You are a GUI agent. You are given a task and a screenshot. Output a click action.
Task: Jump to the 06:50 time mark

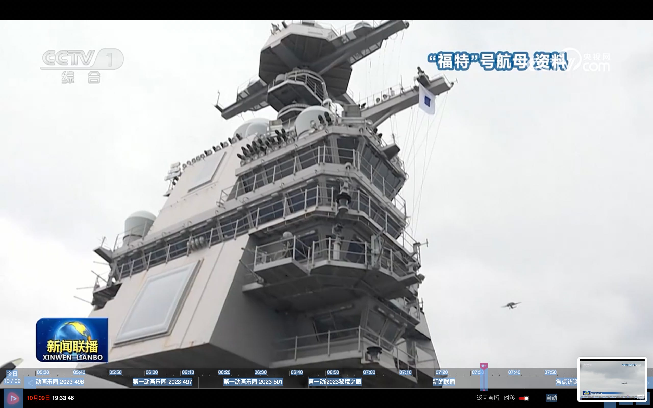click(x=333, y=372)
